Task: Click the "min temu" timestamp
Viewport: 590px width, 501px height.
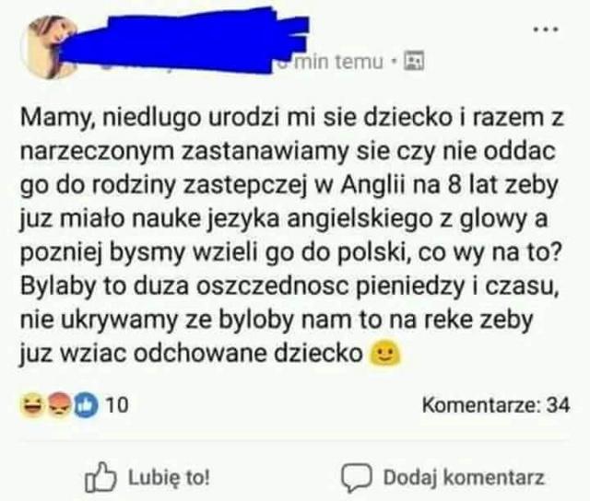Action: (x=338, y=62)
